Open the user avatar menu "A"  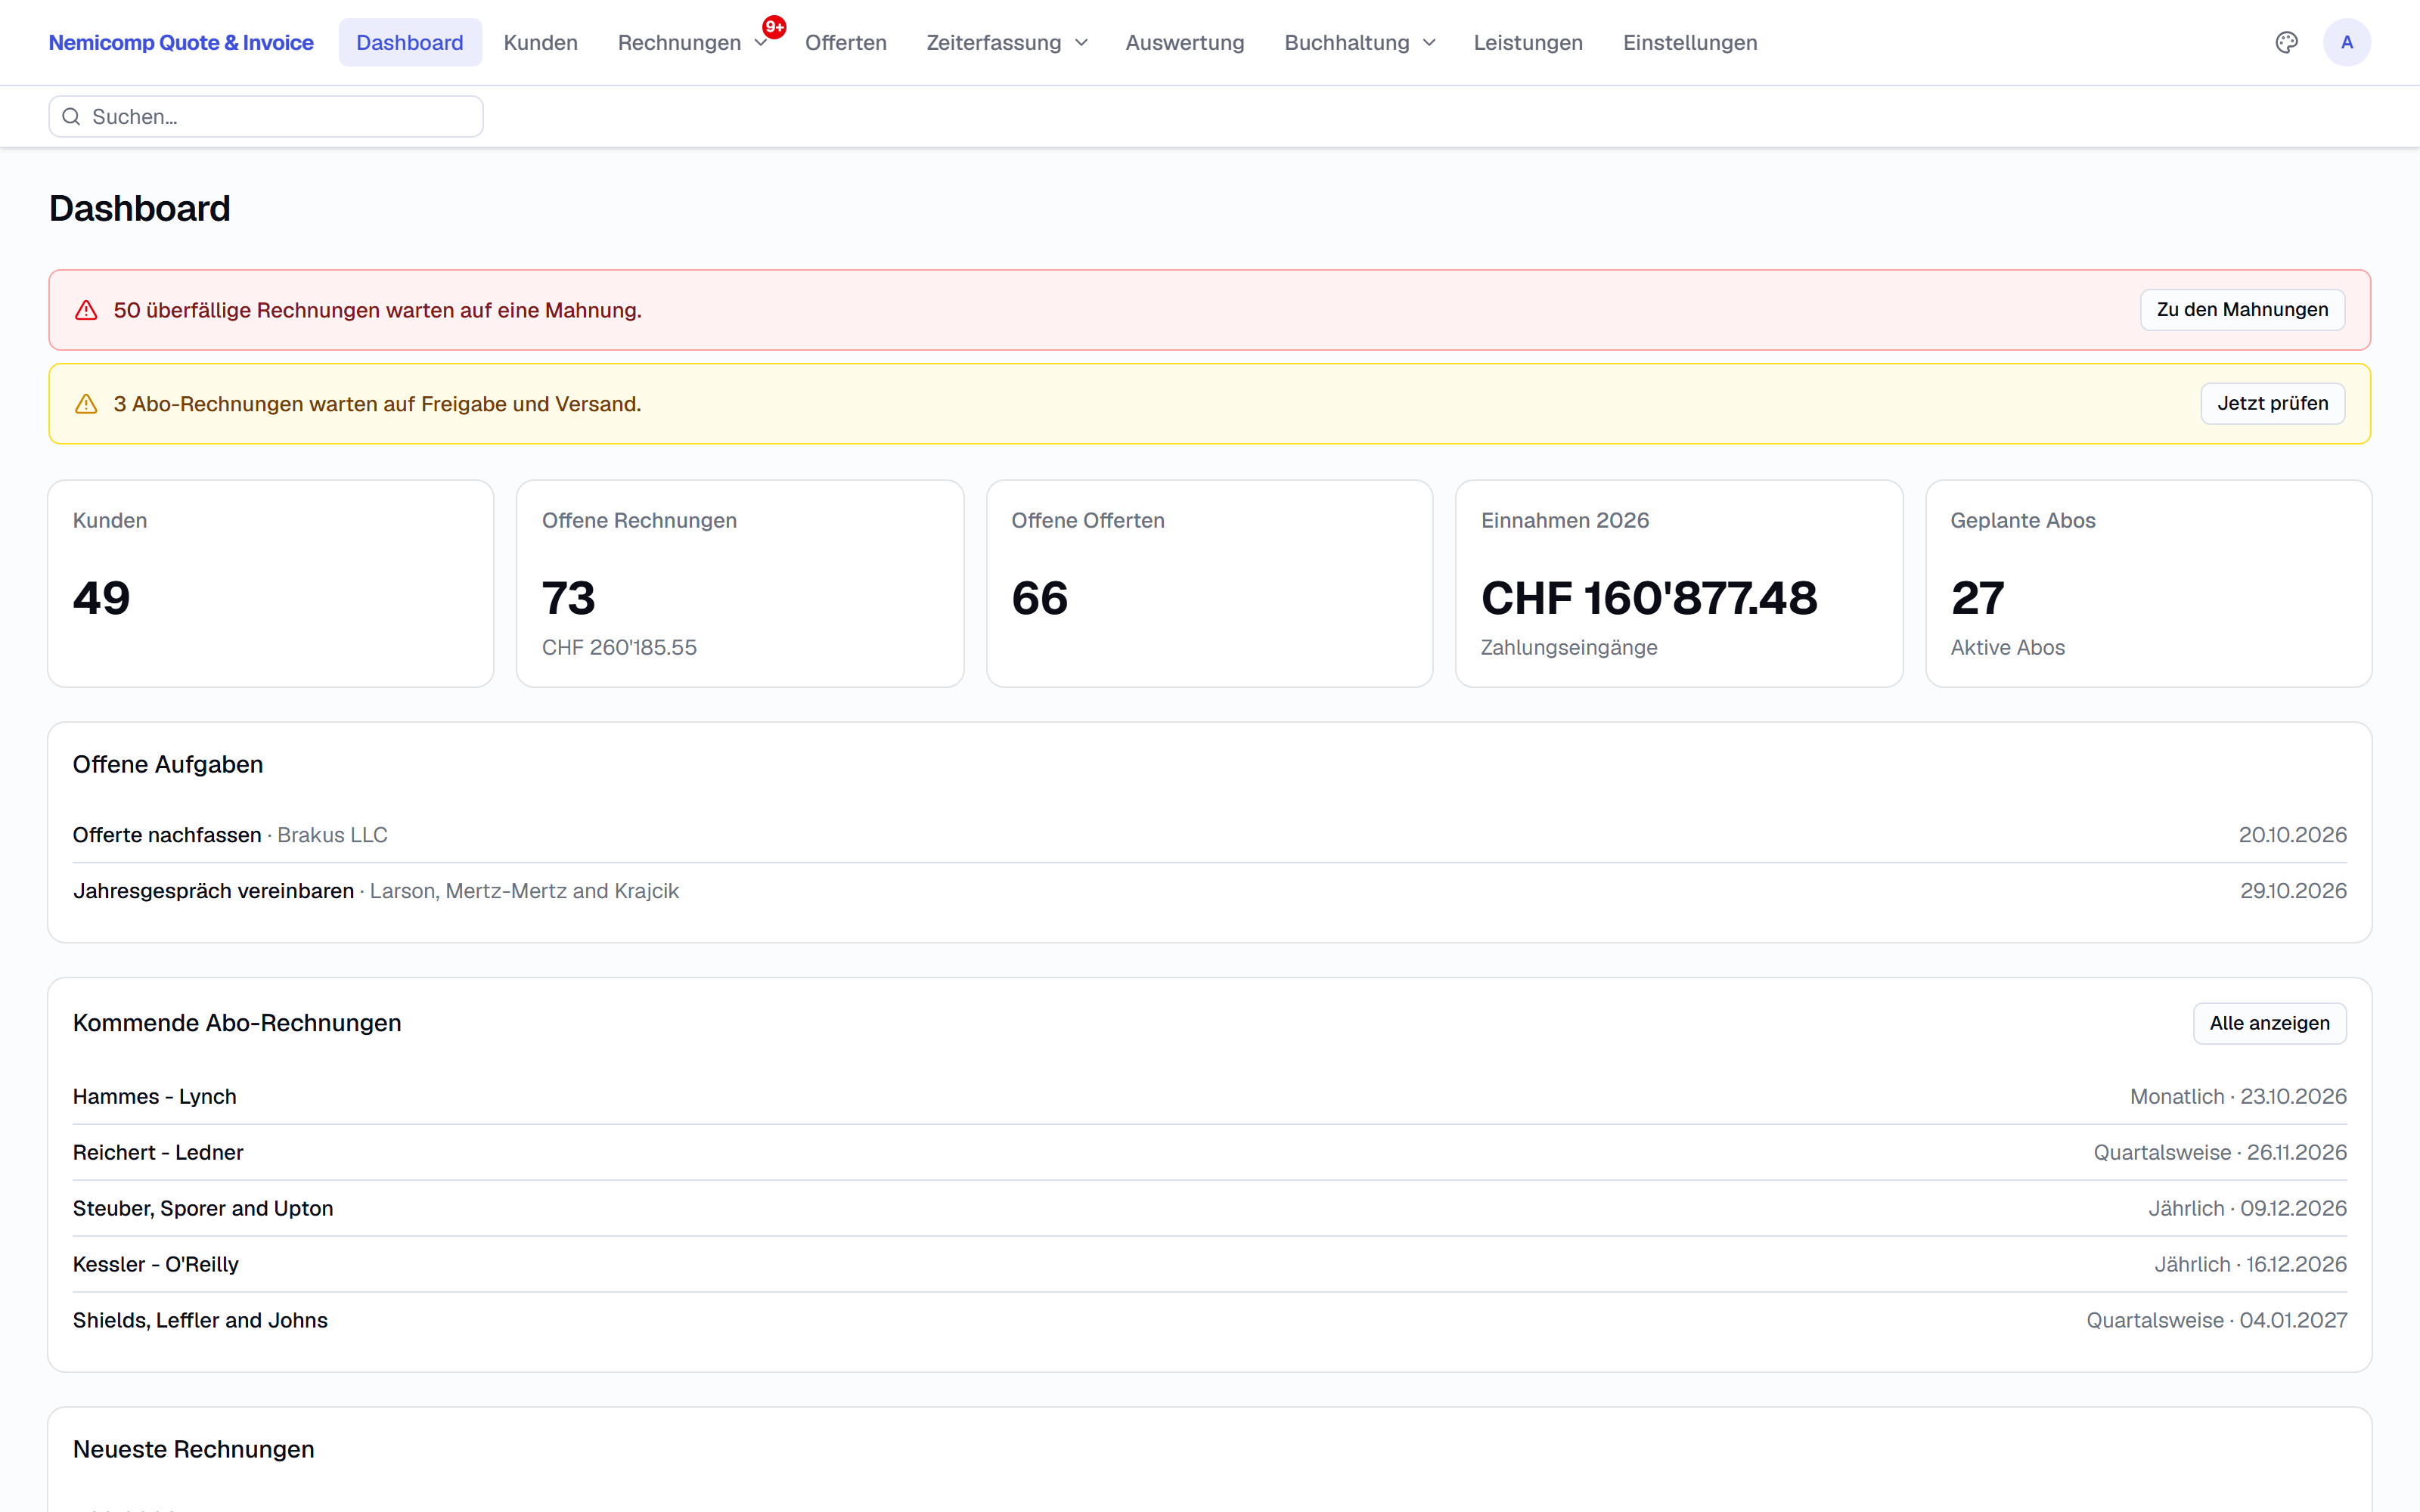pos(2346,42)
